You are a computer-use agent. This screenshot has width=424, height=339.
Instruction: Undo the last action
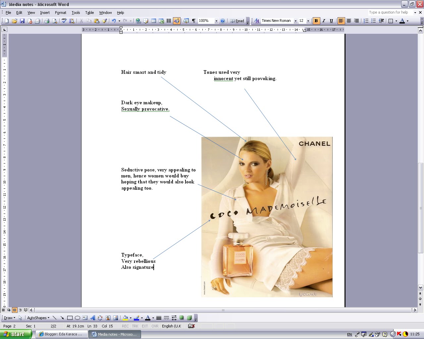click(x=114, y=21)
